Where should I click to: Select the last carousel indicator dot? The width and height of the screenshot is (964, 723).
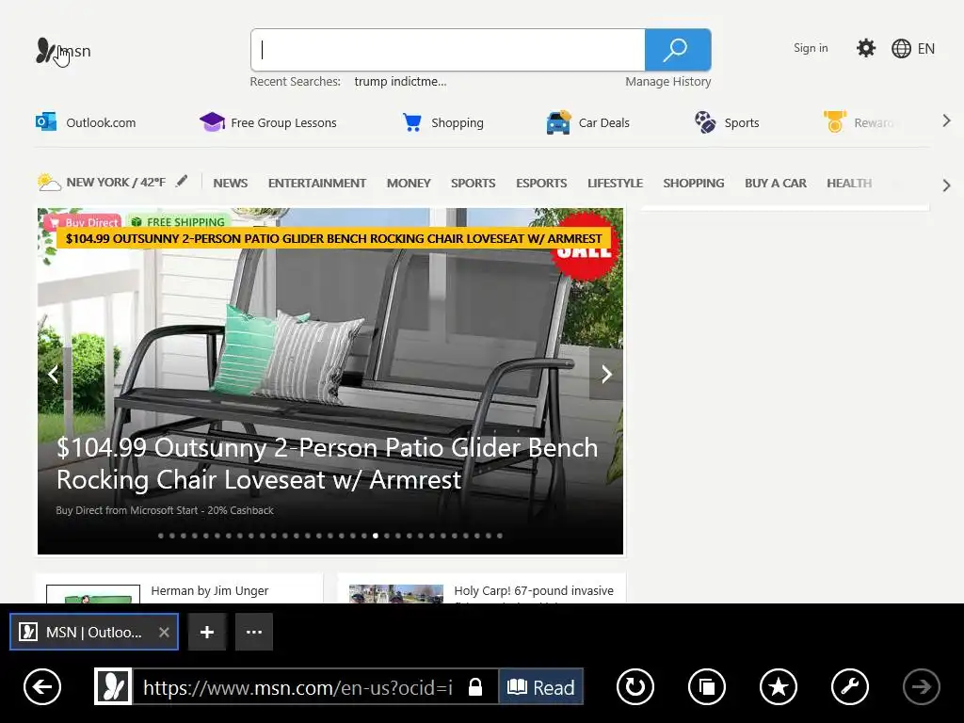pyautogui.click(x=500, y=536)
